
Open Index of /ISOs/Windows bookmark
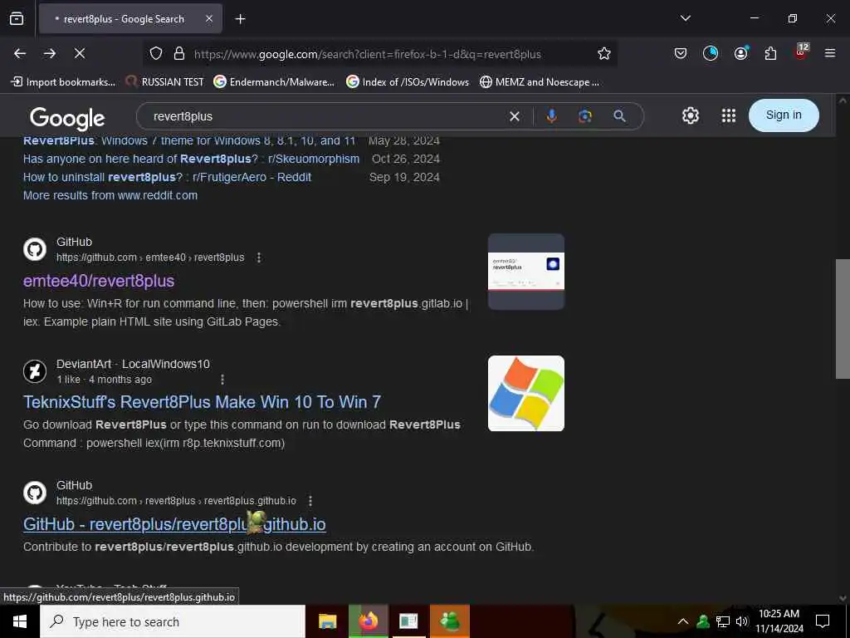tap(408, 82)
